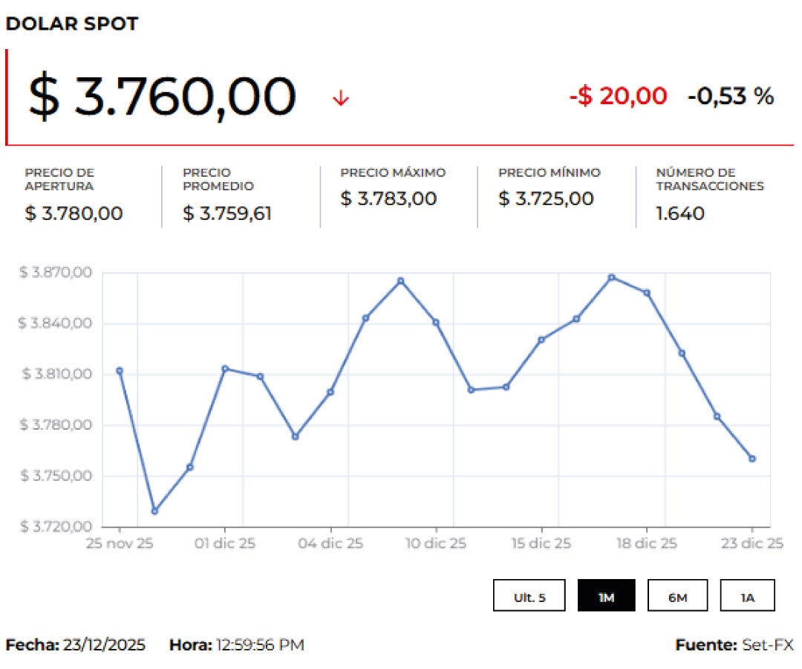Image resolution: width=802 pixels, height=669 pixels.
Task: Switch chart to 1M range
Action: pyautogui.click(x=606, y=596)
